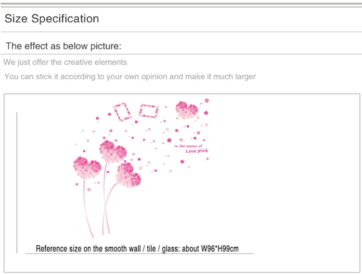Click the gray divider bar at top
The image size is (362, 274).
181,4
